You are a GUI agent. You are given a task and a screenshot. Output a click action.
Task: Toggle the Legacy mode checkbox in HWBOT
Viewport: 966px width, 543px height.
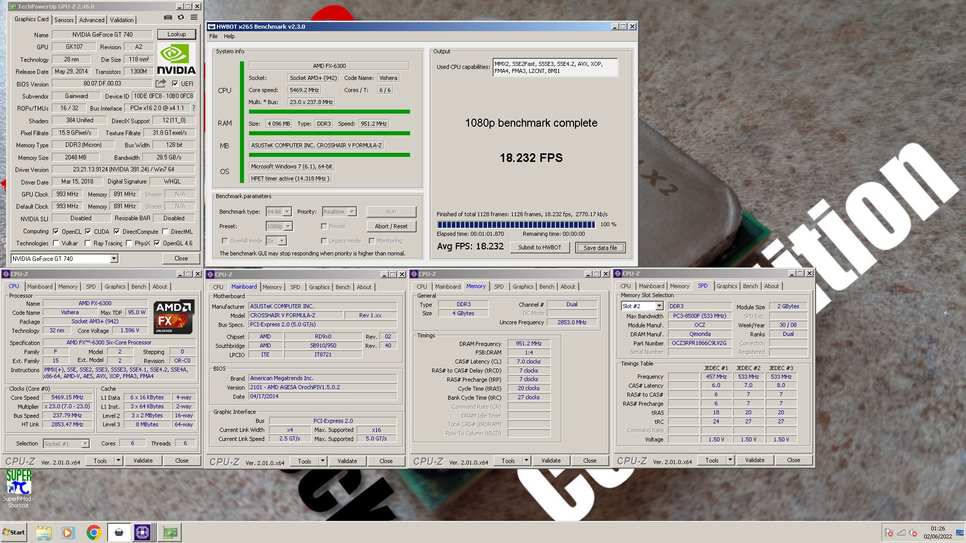[x=324, y=241]
